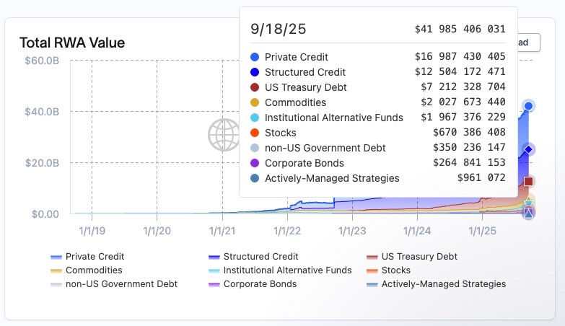Click the Total RWA Value chart title
565x326 pixels.
tap(72, 43)
